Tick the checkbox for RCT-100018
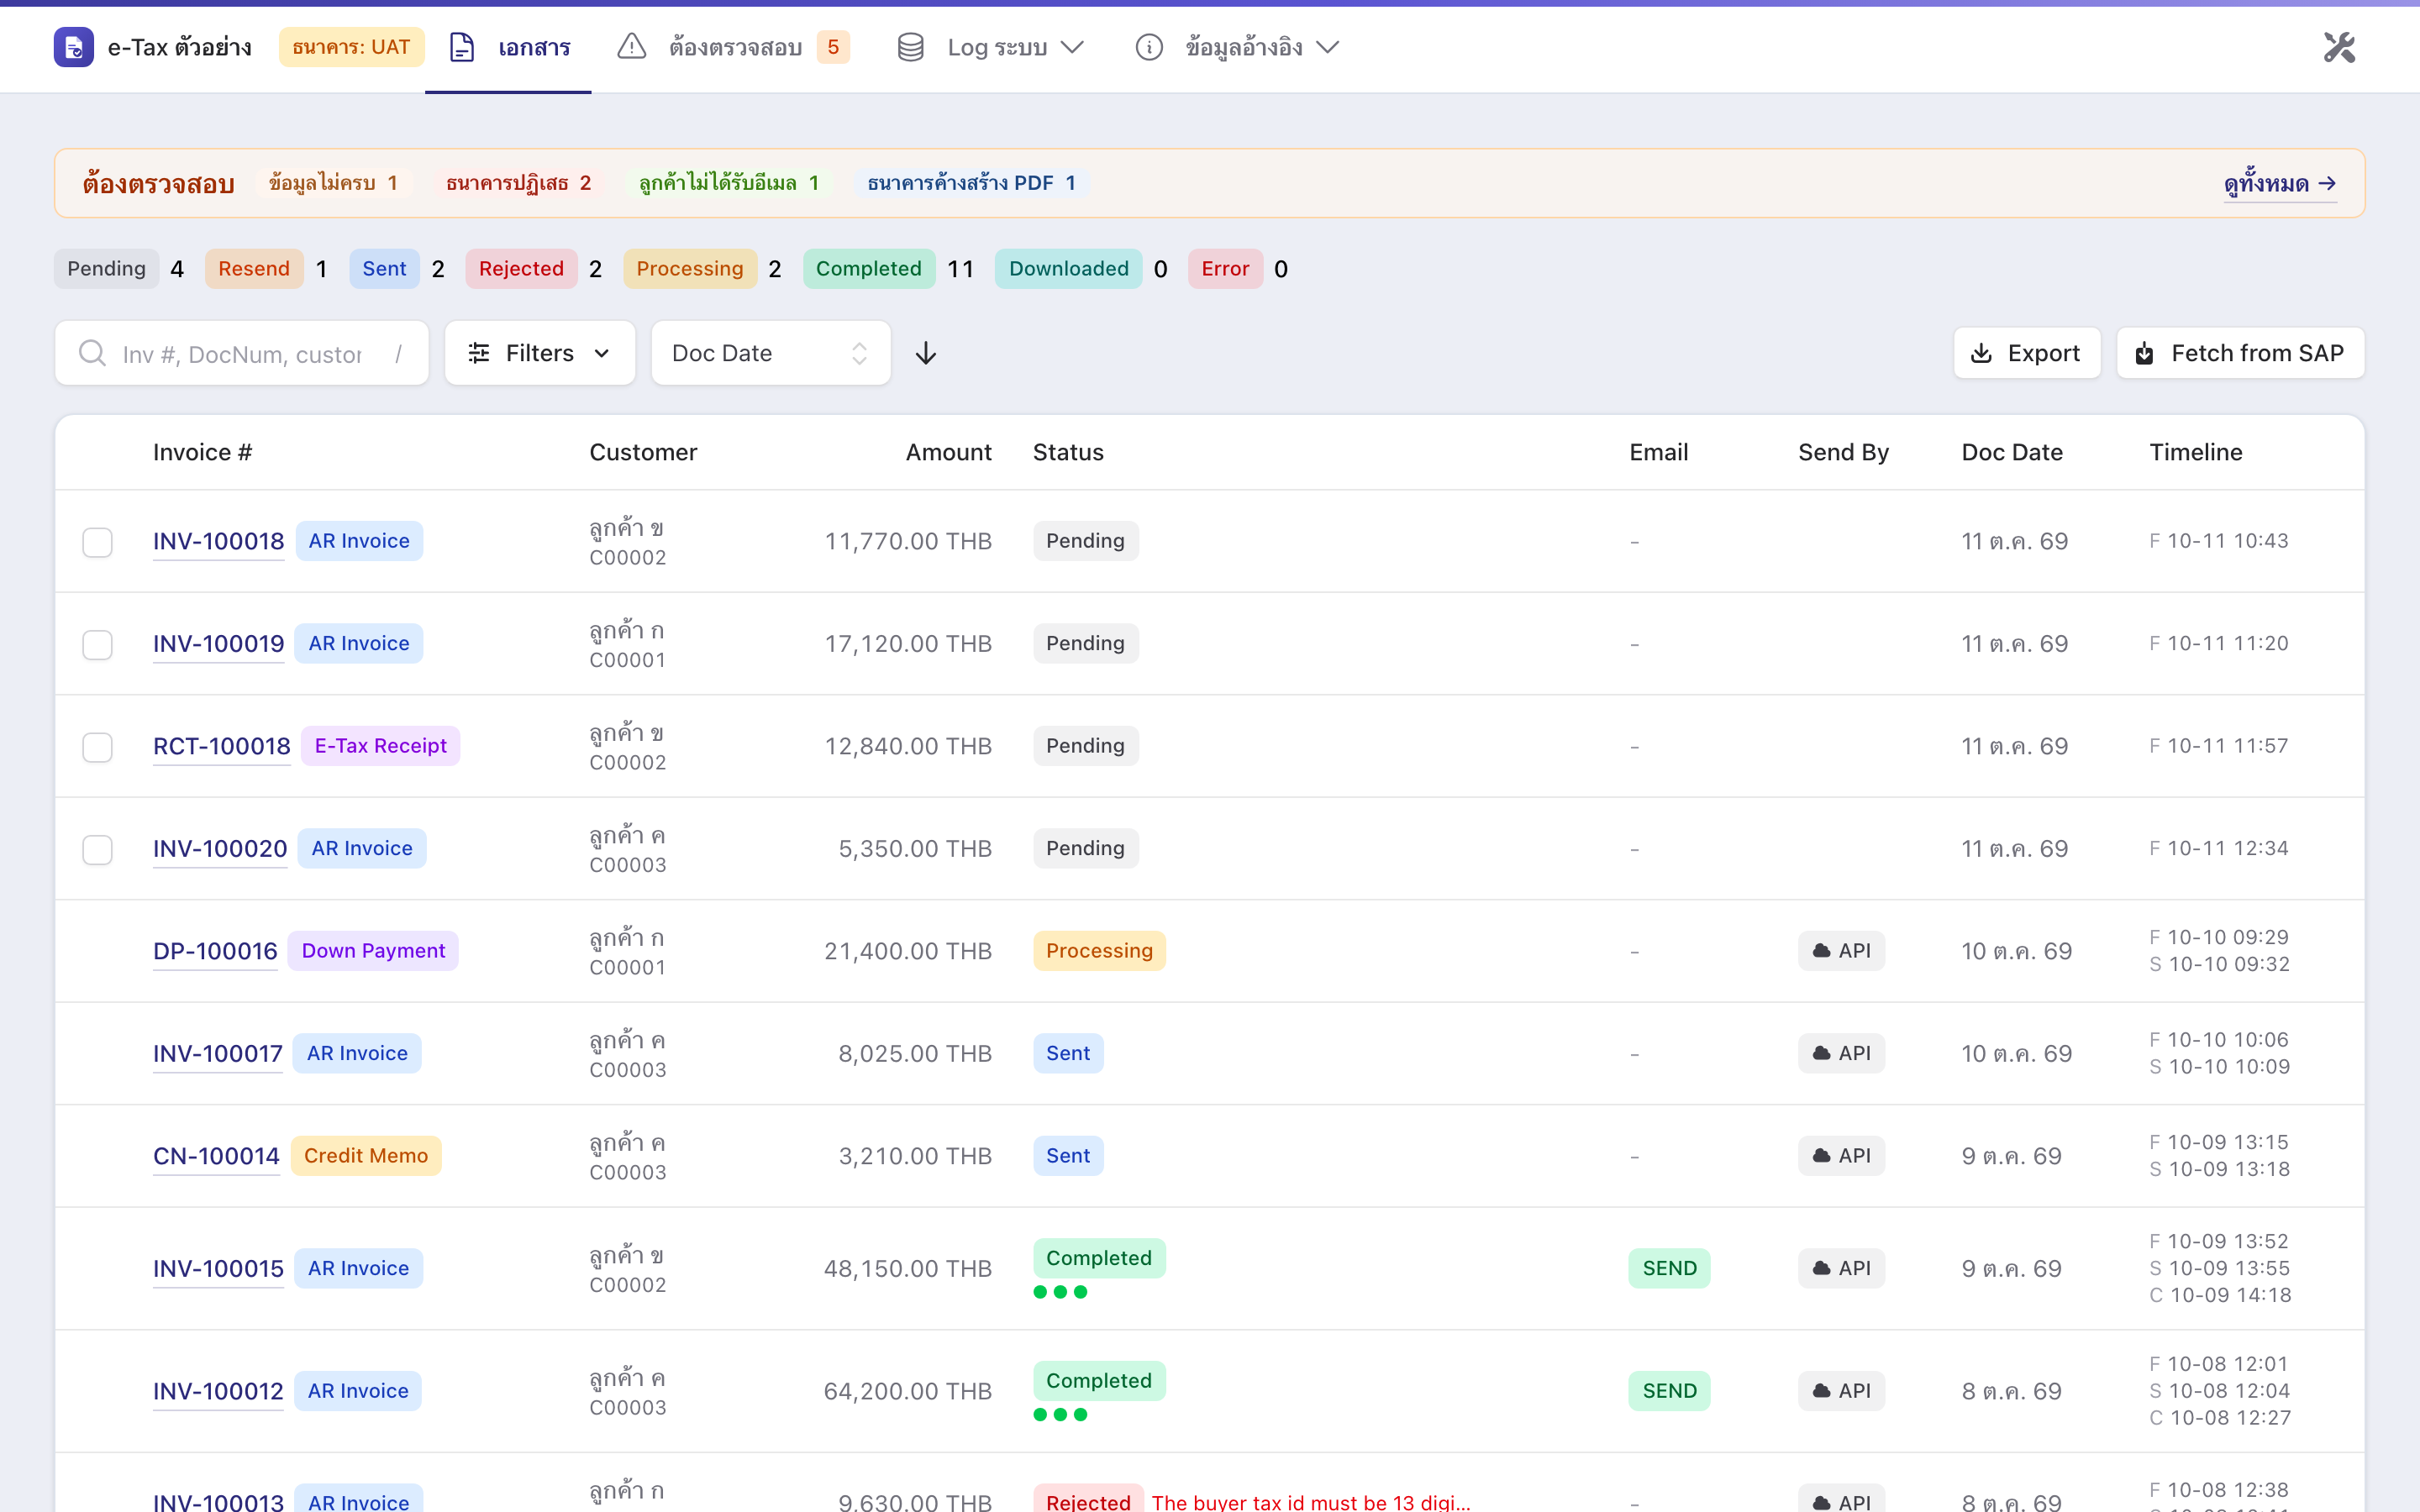Viewport: 2420px width, 1512px height. [x=97, y=747]
